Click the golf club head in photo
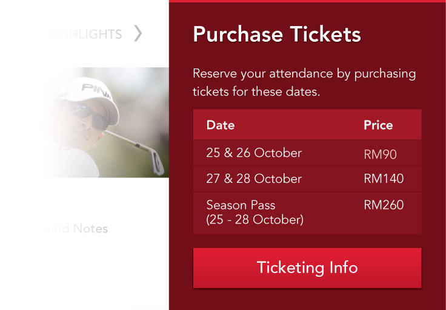This screenshot has width=446, height=310. point(157,163)
